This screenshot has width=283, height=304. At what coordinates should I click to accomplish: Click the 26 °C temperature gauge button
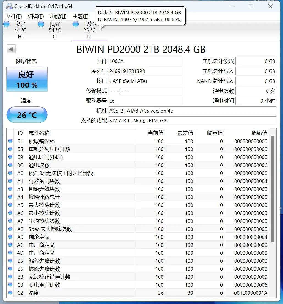pos(27,115)
